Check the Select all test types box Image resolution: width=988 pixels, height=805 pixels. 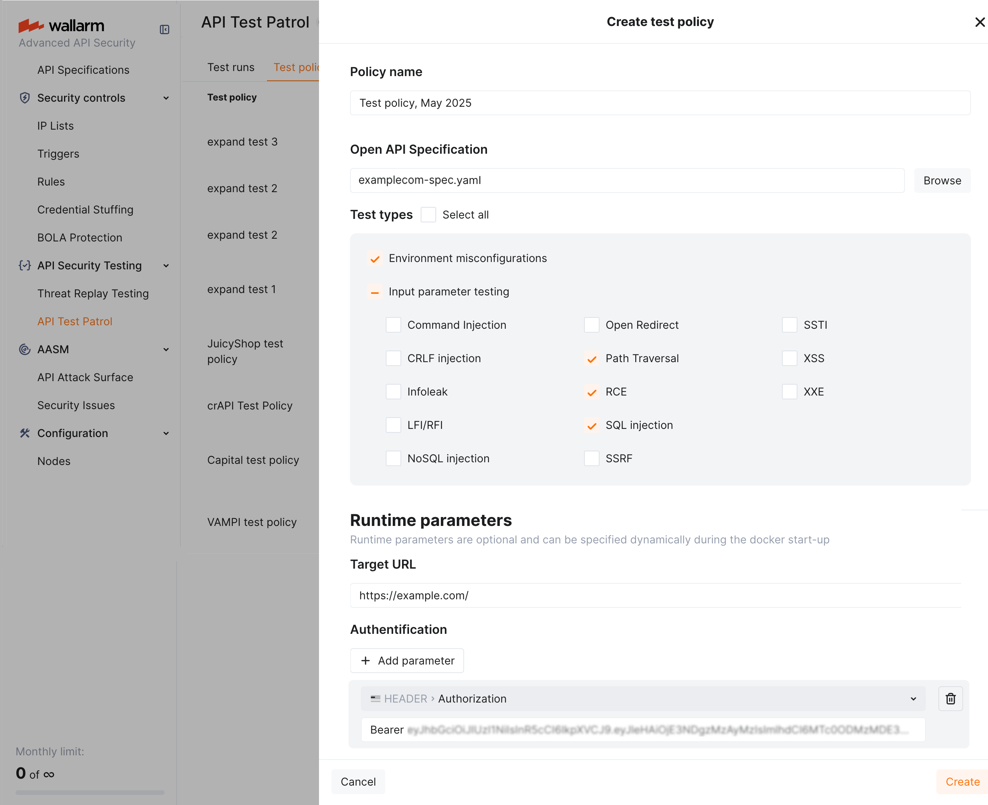pos(428,215)
